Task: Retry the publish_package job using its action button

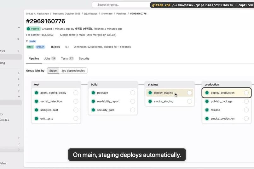Action: (x=246, y=101)
